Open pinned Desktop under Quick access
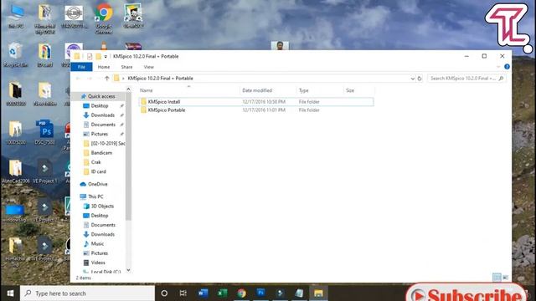The image size is (536, 301). [x=100, y=106]
